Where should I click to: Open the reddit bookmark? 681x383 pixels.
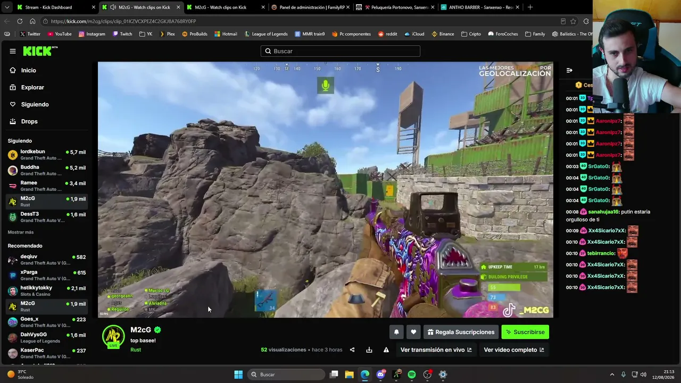coord(387,34)
